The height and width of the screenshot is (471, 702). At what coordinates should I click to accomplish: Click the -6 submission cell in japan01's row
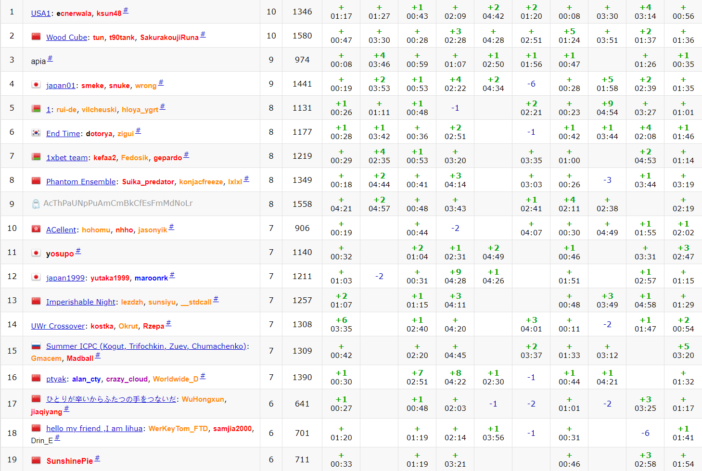tap(531, 84)
